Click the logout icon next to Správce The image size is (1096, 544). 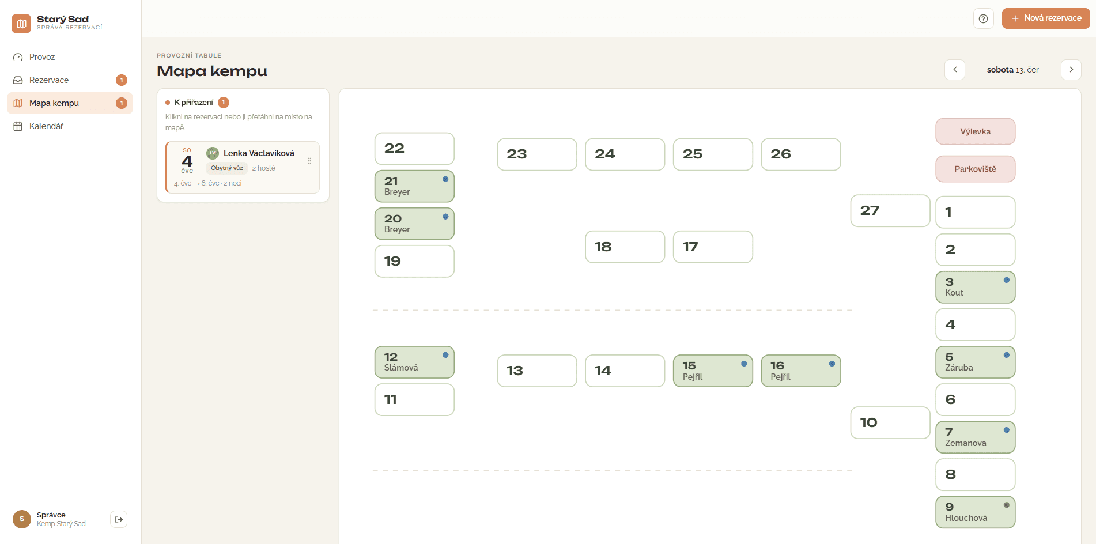[x=119, y=519]
